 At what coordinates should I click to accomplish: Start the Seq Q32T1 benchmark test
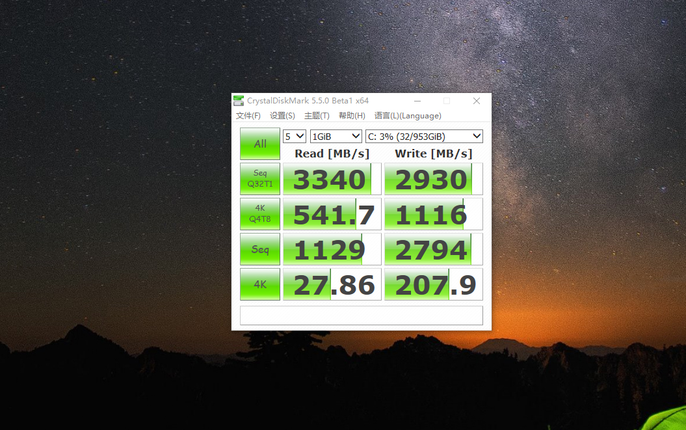[x=260, y=179]
